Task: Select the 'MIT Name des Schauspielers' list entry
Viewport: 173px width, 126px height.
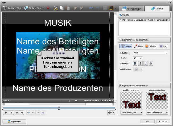Action: tap(144, 20)
